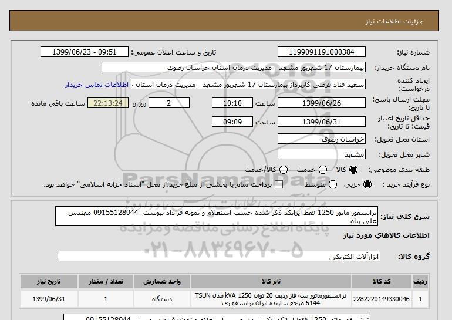
Task: Click product code 2282220149330046 cell
Action: coord(382,299)
